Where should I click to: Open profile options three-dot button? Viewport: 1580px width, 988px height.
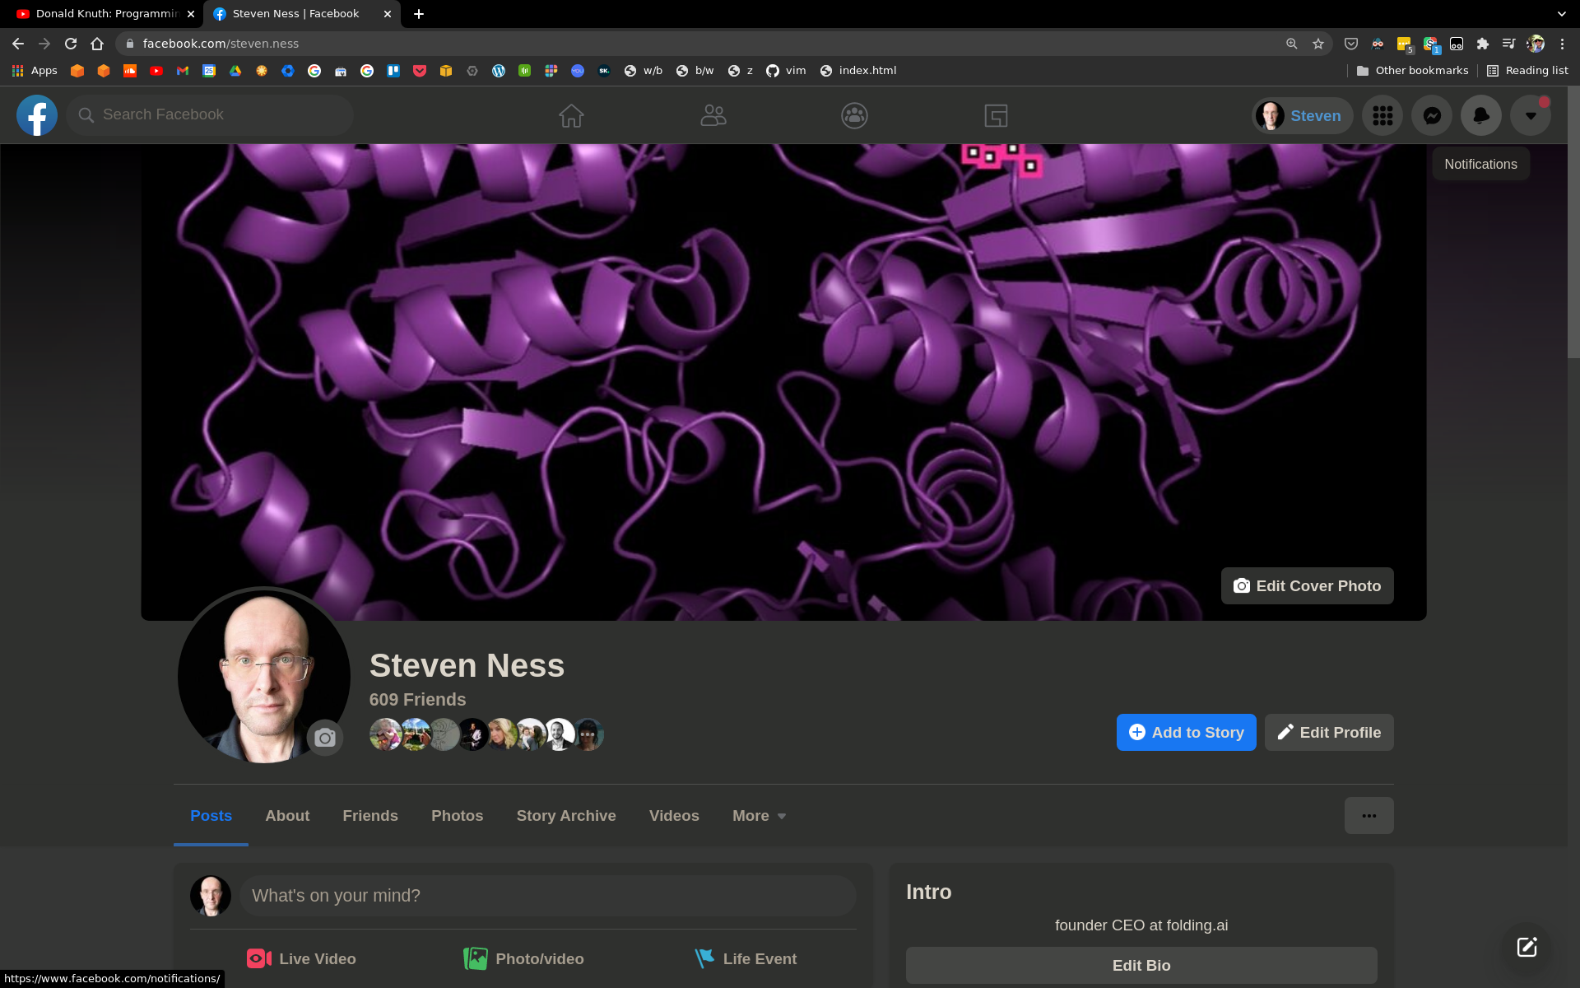[x=1369, y=815]
